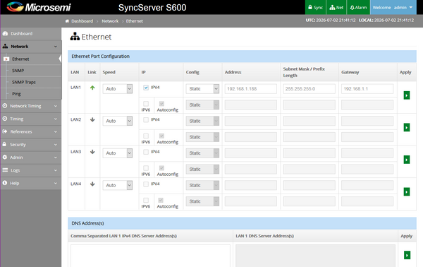This screenshot has height=267, width=423.
Task: Open the Sync status indicator
Action: coord(315,7)
